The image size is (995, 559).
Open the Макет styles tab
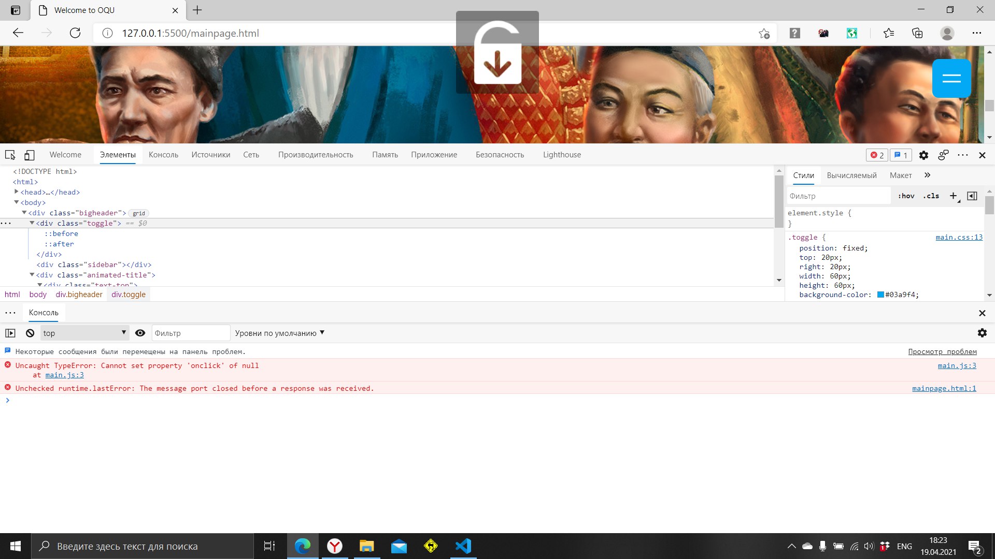tap(901, 175)
